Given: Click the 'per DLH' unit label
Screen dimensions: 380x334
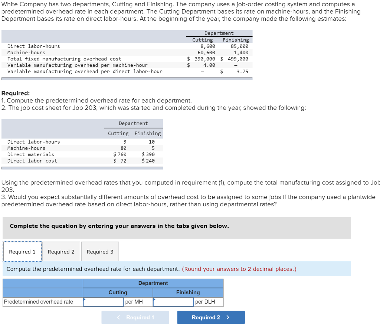Looking at the screenshot, I should [x=205, y=302].
